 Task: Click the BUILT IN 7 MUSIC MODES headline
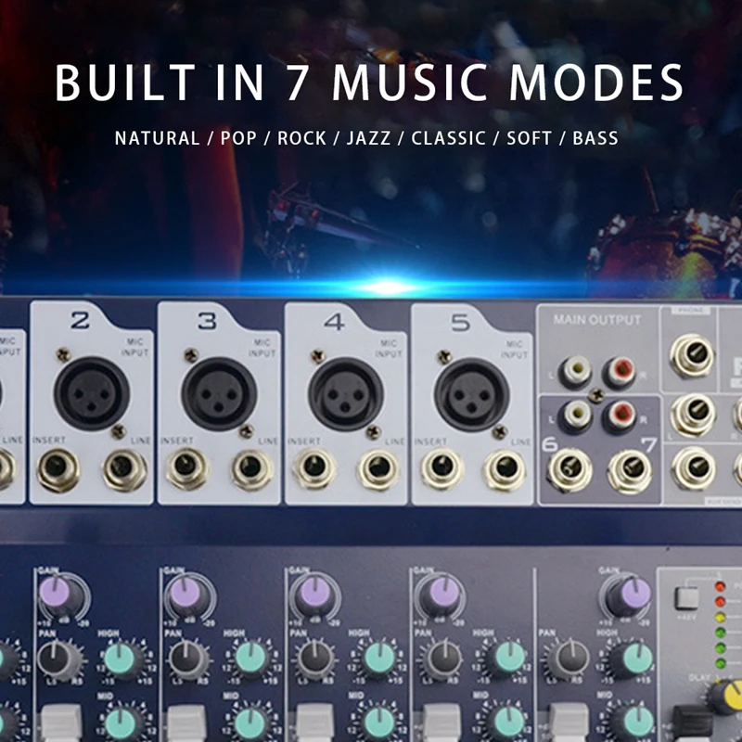pos(370,82)
